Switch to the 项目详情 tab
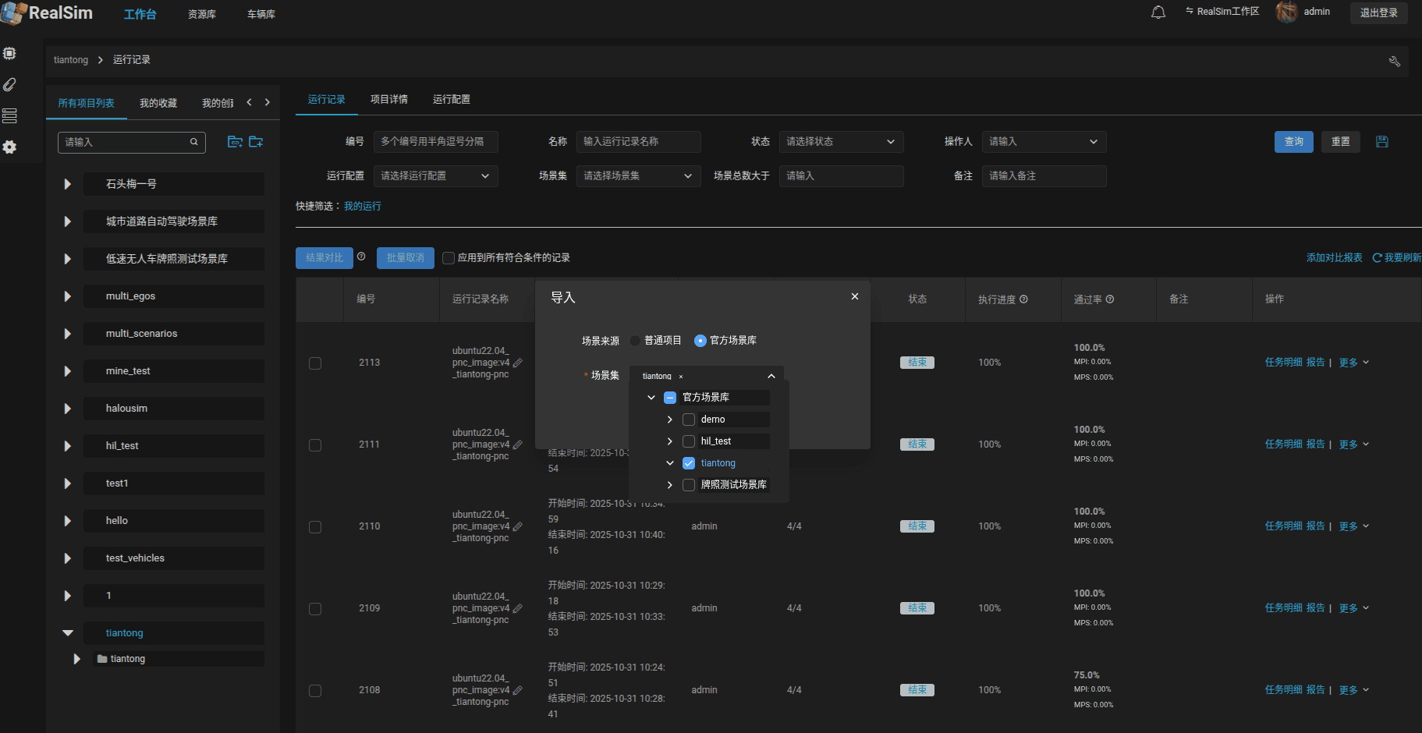The width and height of the screenshot is (1422, 733). pyautogui.click(x=389, y=99)
